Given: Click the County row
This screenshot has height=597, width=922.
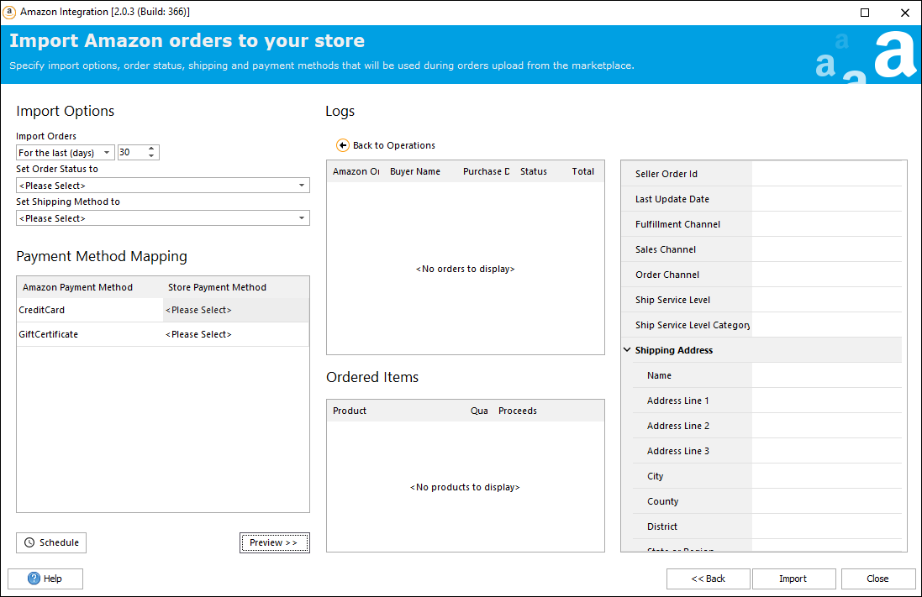Looking at the screenshot, I should pyautogui.click(x=767, y=502).
